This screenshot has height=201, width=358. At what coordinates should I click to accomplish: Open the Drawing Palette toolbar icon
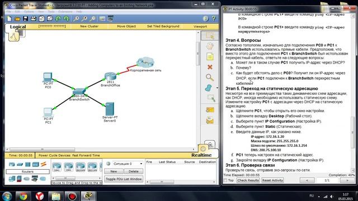click(x=102, y=18)
